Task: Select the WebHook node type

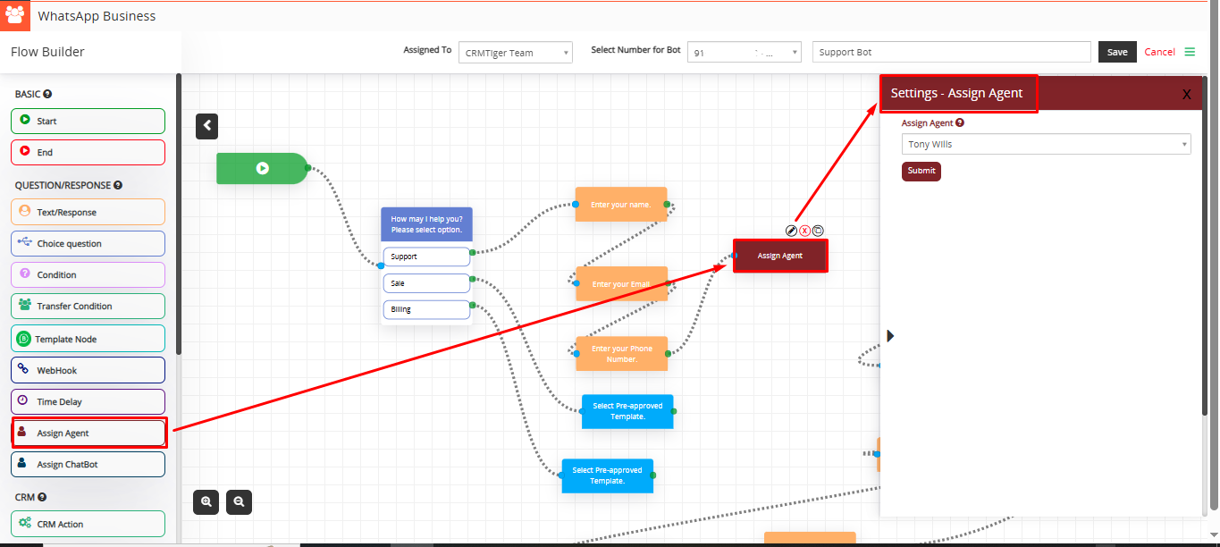Action: click(x=88, y=370)
